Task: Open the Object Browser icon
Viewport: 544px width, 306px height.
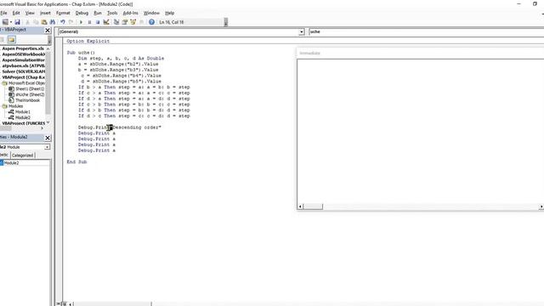Action: pyautogui.click(x=133, y=22)
